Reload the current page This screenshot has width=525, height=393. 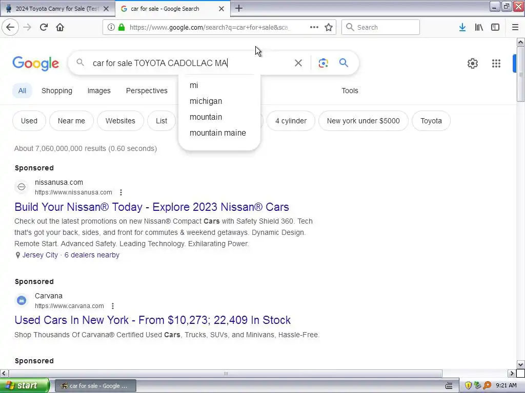44,27
